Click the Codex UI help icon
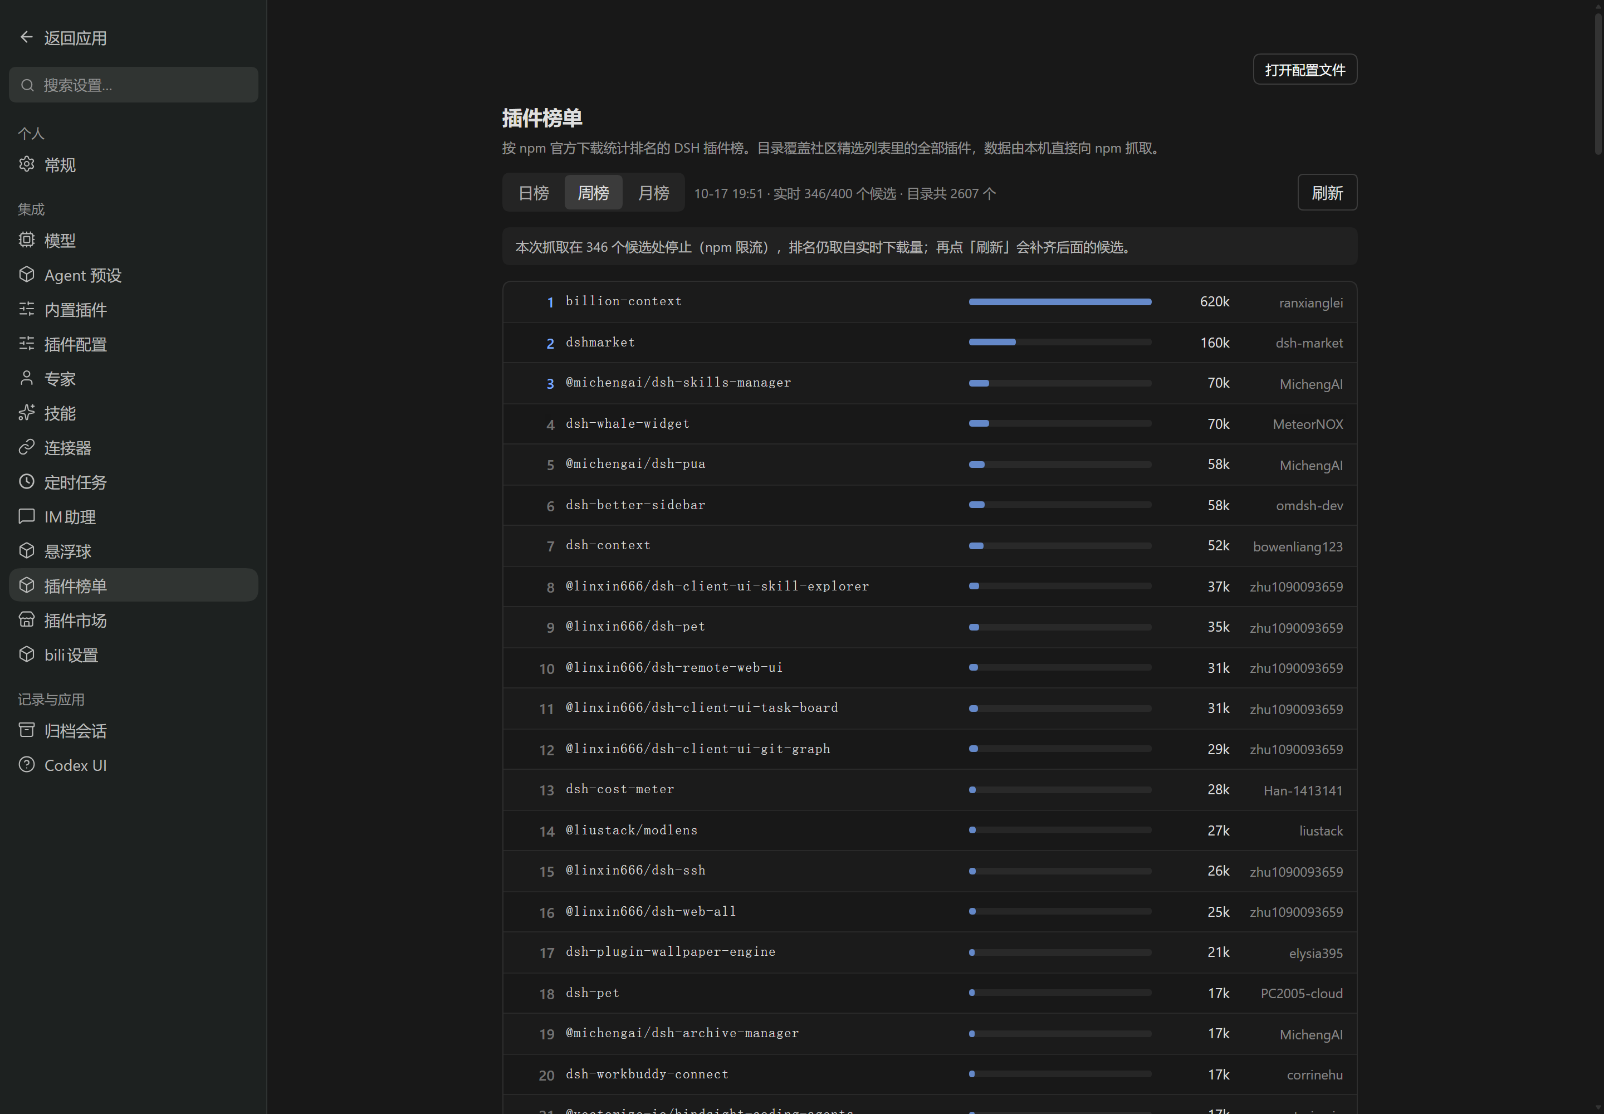Screen dimensions: 1604x1114 point(27,764)
